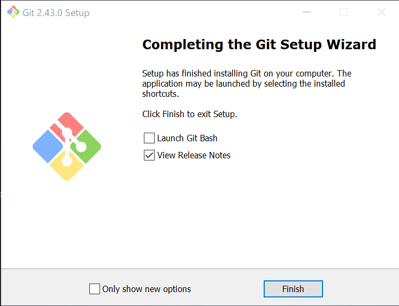
Task: Click the greyed-out maximize button
Action: (343, 12)
